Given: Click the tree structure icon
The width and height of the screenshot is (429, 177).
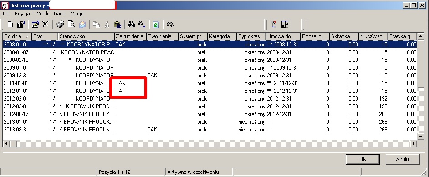Looking at the screenshot, I should click(274, 25).
